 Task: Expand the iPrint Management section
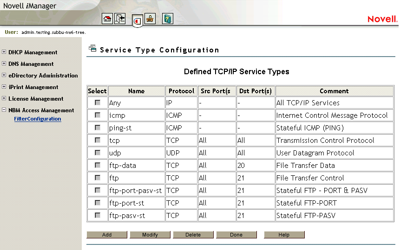[4, 87]
